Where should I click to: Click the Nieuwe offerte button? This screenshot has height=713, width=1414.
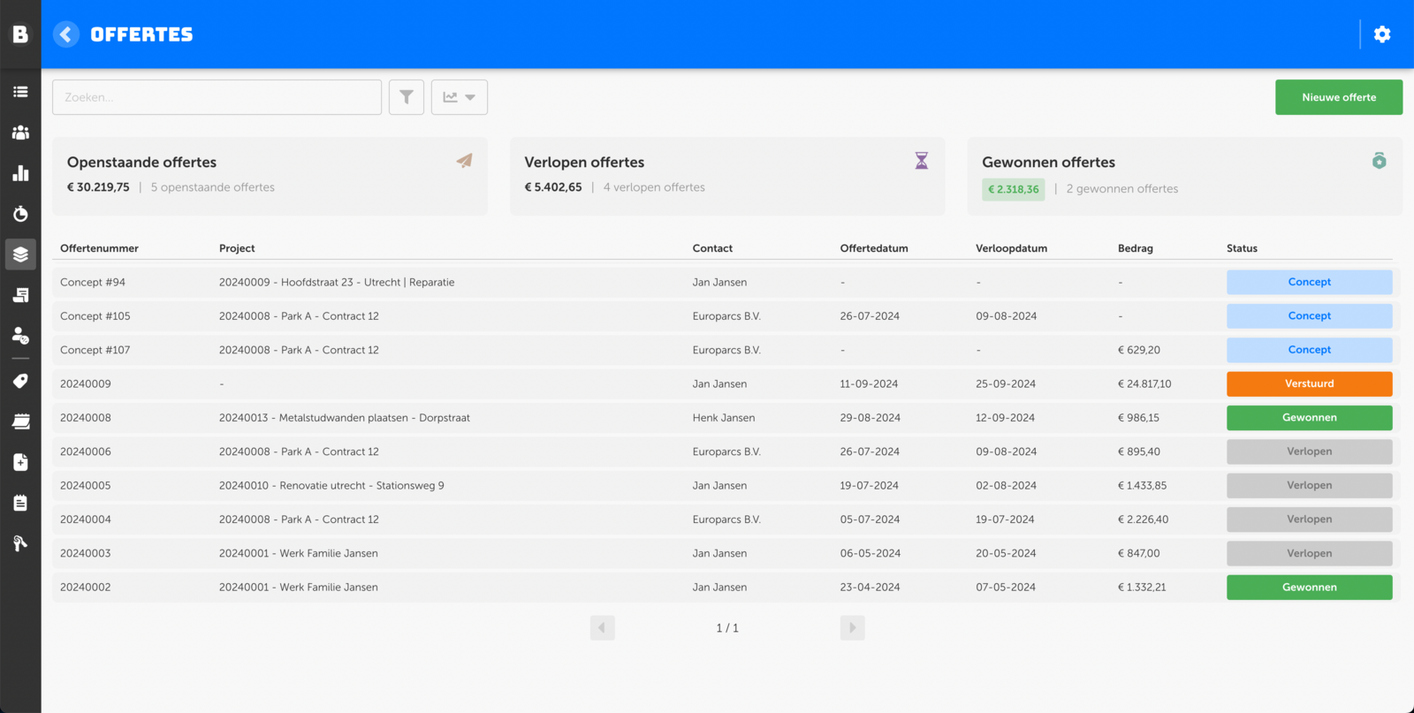tap(1338, 97)
